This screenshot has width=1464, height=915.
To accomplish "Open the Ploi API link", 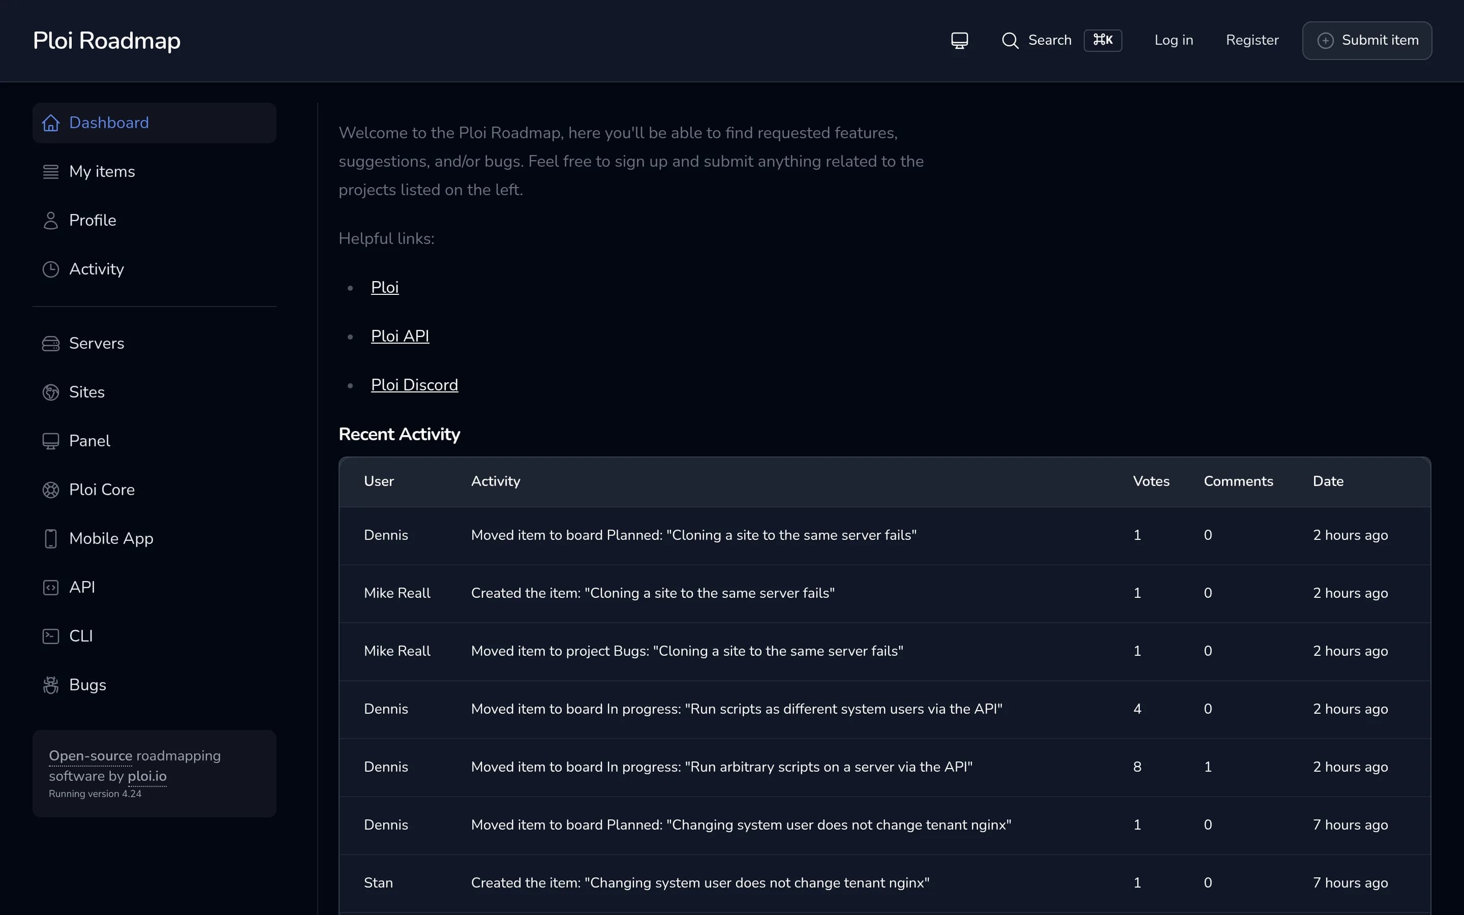I will [x=400, y=336].
